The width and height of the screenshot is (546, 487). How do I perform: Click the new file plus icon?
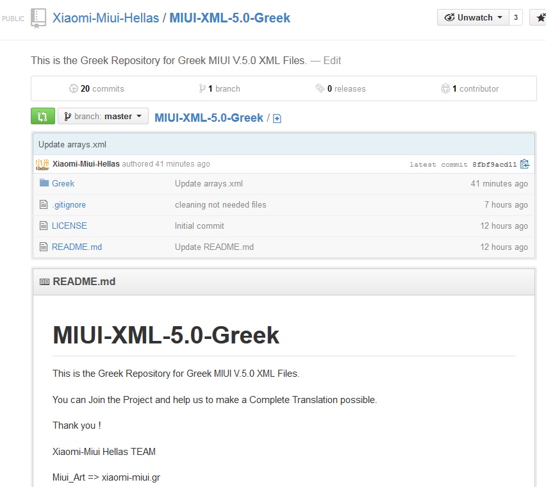(277, 119)
